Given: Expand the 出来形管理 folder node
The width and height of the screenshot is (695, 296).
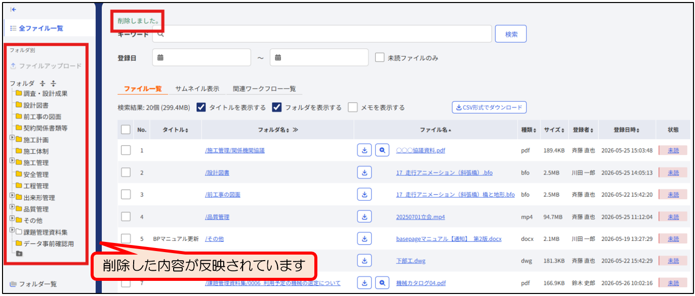Looking at the screenshot, I should pyautogui.click(x=12, y=195).
